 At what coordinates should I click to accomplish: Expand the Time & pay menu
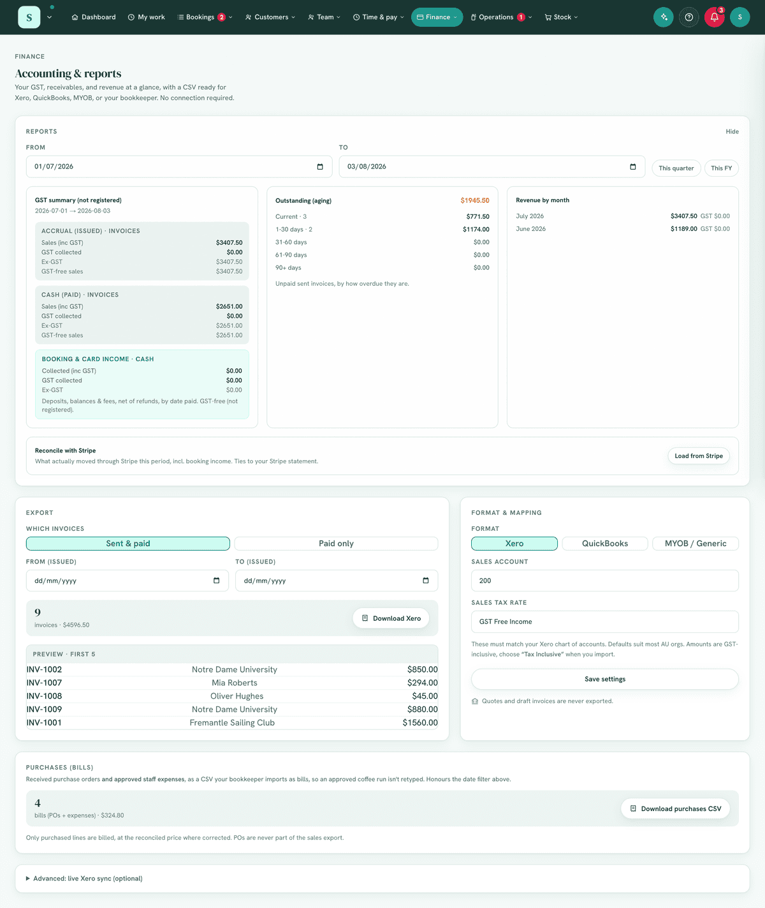coord(379,17)
